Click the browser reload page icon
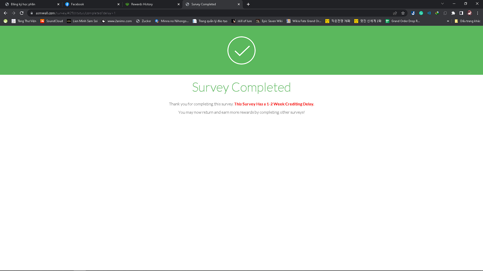483x271 pixels. (22, 13)
